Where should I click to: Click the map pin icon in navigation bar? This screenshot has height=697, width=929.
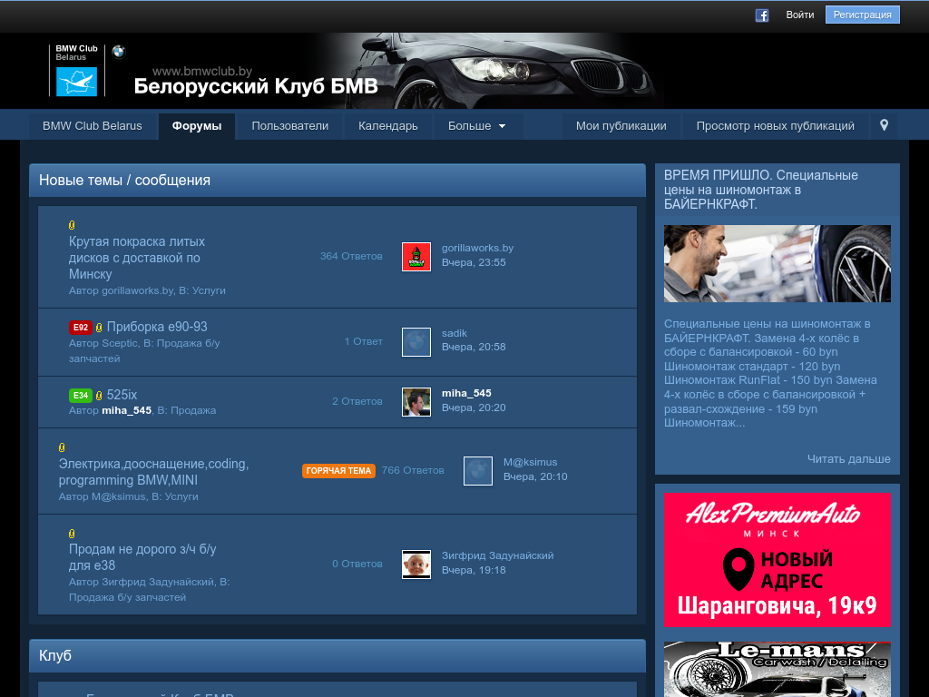884,126
